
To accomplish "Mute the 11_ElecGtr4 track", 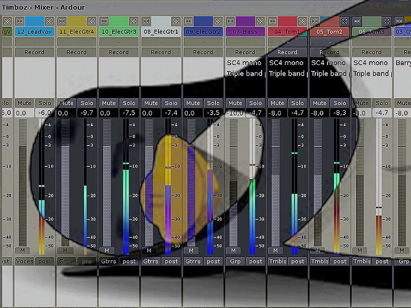I will tap(67, 103).
